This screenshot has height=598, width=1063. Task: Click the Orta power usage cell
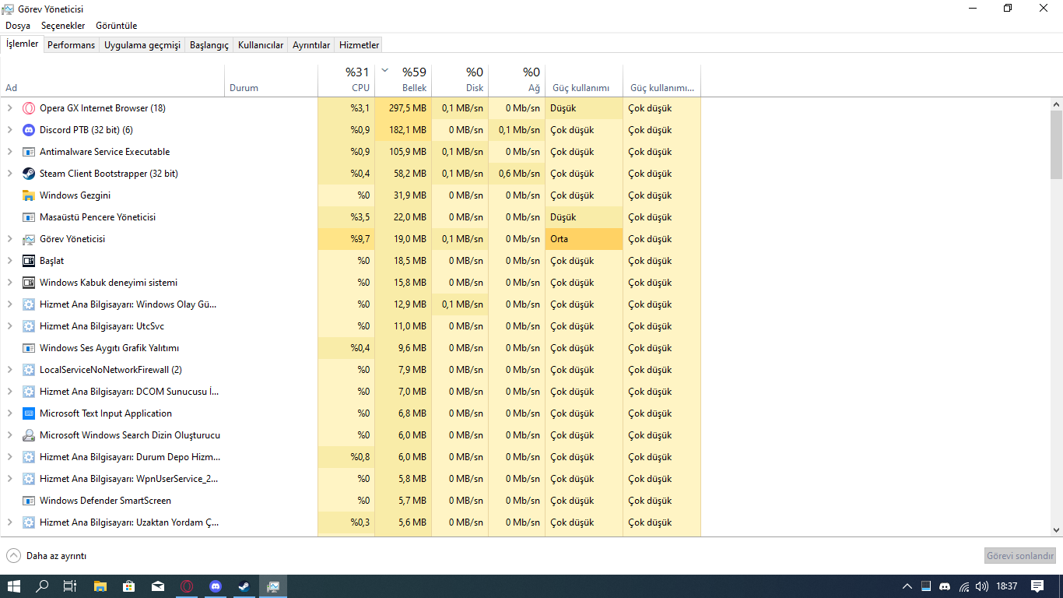(584, 239)
